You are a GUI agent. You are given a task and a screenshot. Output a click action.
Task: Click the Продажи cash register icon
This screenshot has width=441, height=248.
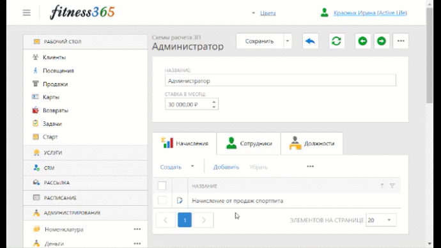point(35,84)
